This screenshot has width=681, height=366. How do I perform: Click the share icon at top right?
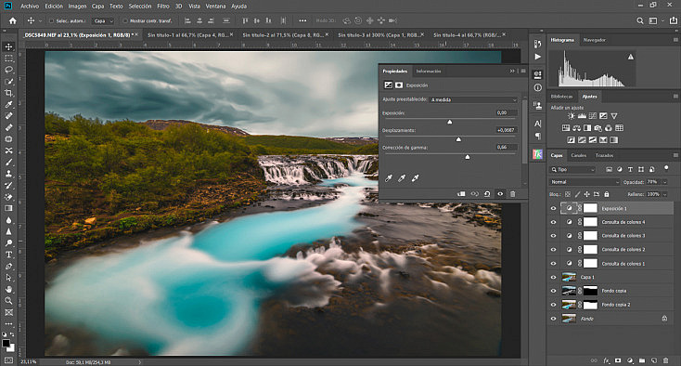tap(674, 20)
